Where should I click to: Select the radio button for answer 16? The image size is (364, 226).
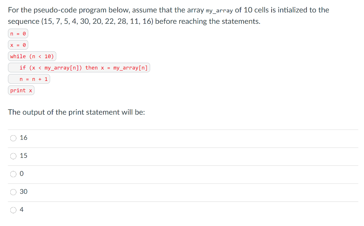click(x=13, y=138)
